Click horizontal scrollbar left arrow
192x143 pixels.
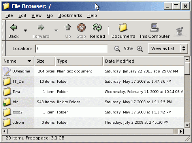[x=4, y=131]
